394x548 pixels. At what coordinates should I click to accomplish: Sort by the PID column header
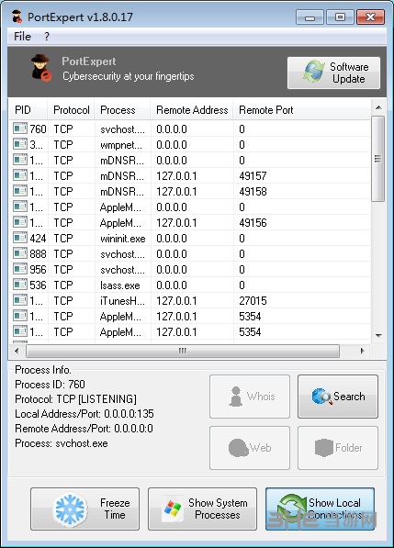click(28, 110)
